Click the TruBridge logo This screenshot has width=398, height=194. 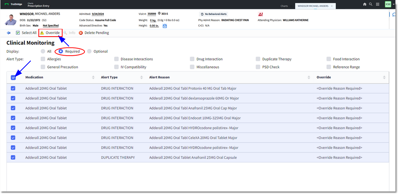14,4
